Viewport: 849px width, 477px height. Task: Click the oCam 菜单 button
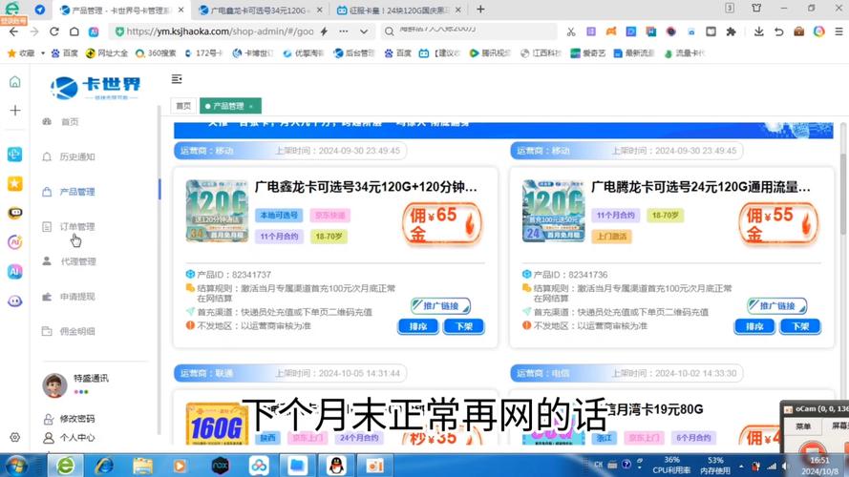point(803,426)
